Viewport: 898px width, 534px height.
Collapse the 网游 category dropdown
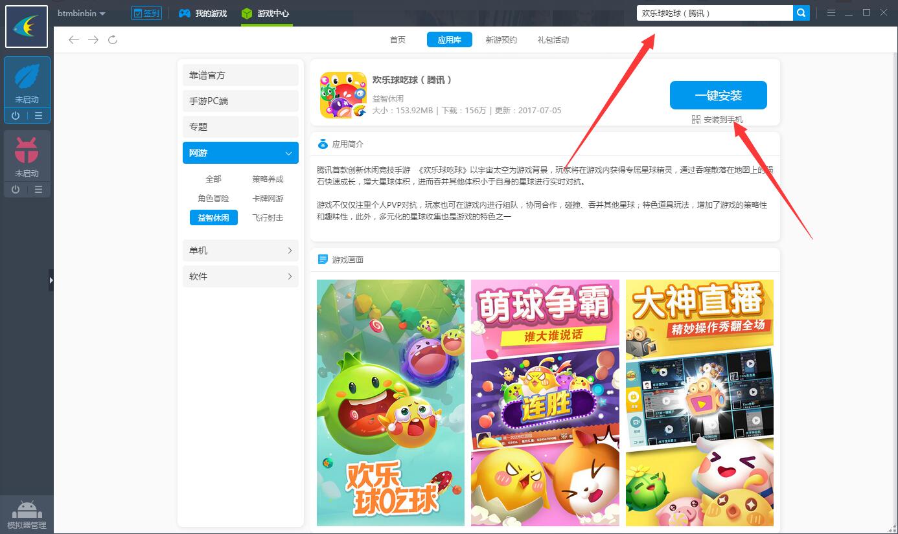point(240,153)
